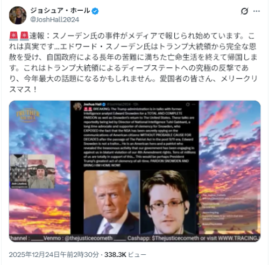This screenshot has width=269, height=265.
Task: Click the live chat overlay in video
Action: (x=228, y=209)
